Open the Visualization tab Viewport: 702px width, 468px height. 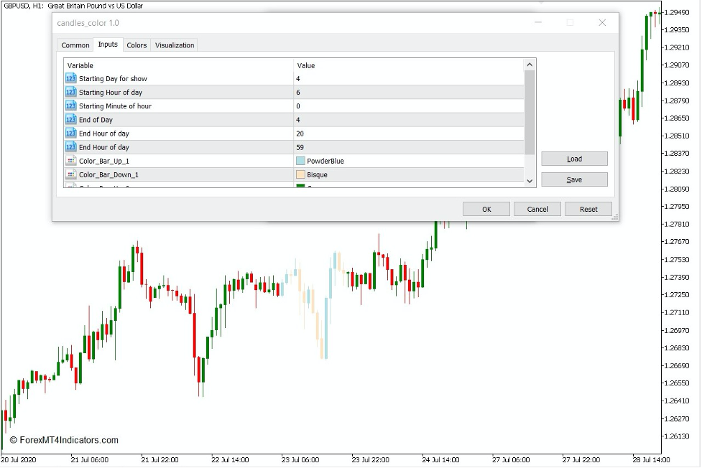[x=174, y=45]
